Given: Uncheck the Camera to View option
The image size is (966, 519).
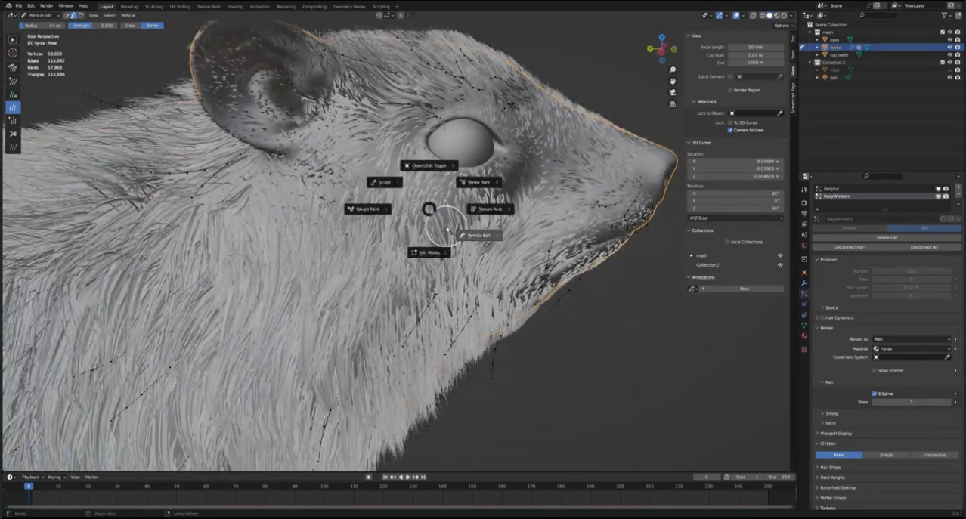Looking at the screenshot, I should click(x=730, y=130).
